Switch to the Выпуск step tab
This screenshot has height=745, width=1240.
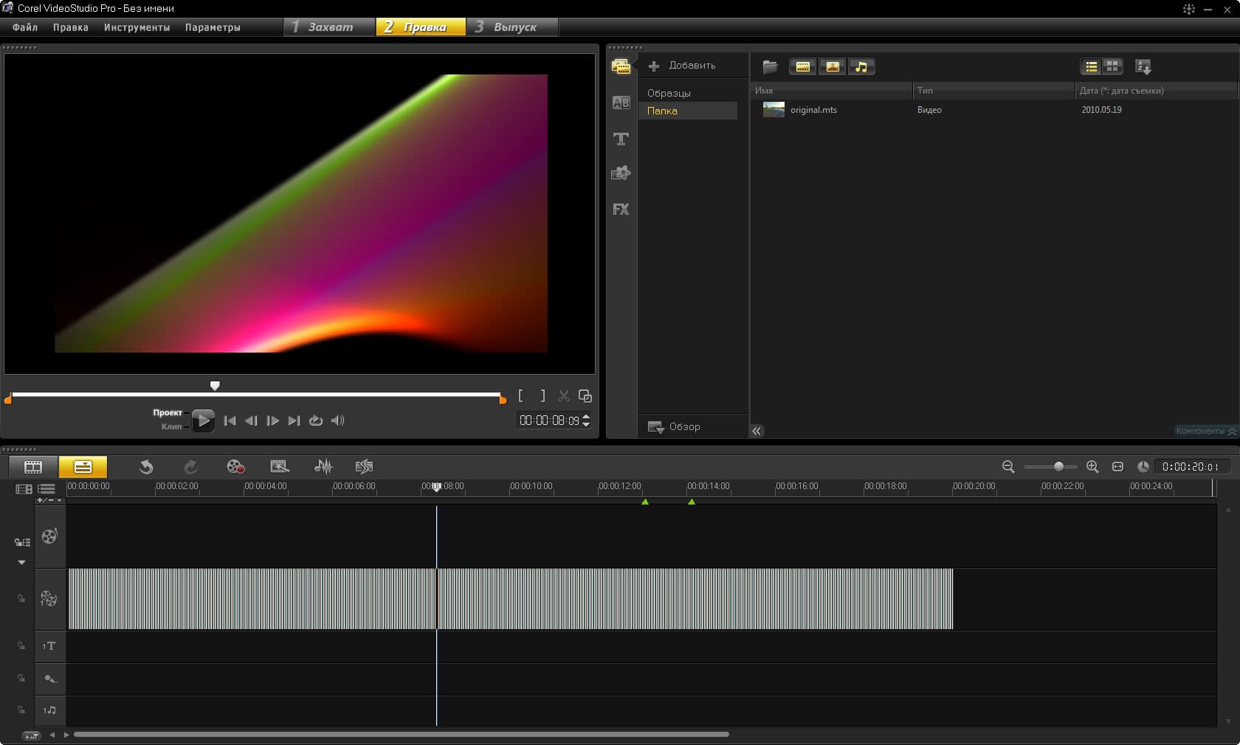[514, 27]
